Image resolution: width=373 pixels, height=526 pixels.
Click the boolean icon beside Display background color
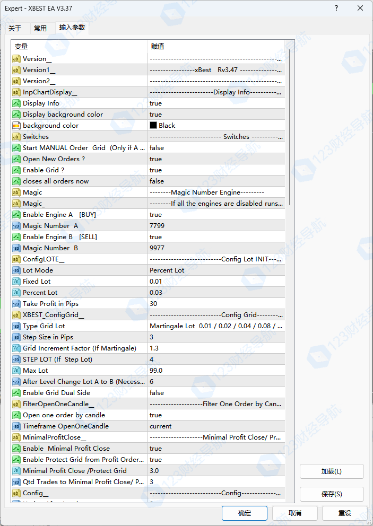16,115
